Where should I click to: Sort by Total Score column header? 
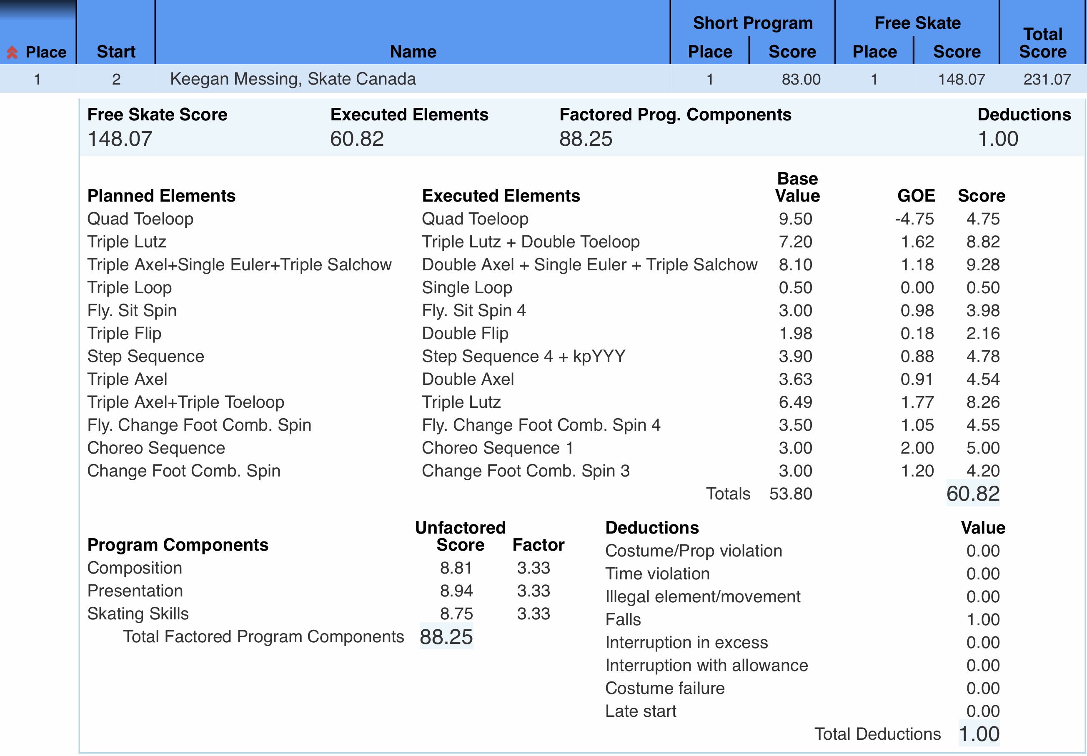[1042, 42]
